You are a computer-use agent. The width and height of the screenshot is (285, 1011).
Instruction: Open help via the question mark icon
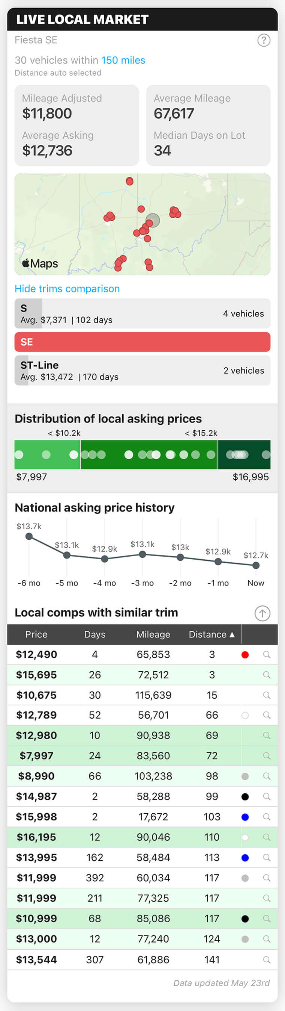(264, 40)
